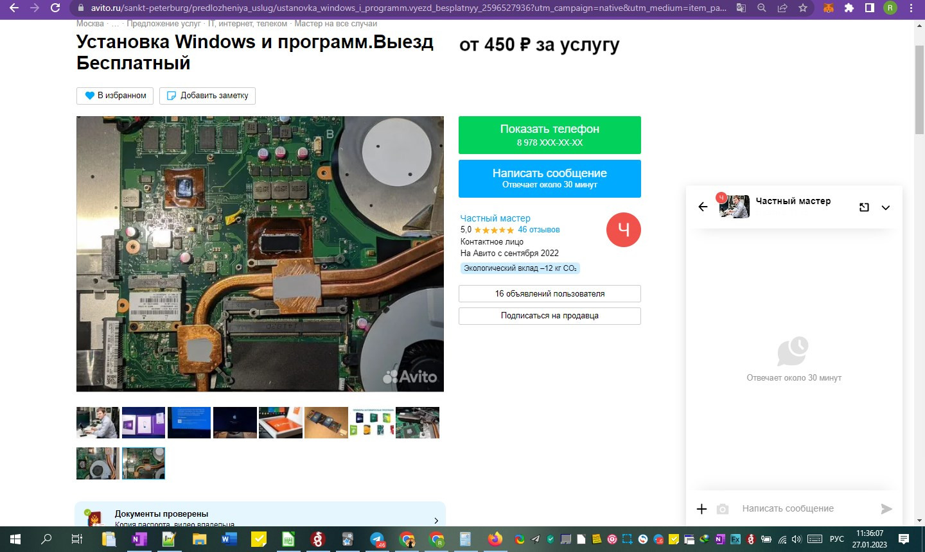Open the Chrome profile avatar R
The width and height of the screenshot is (925, 552).
pos(890,8)
